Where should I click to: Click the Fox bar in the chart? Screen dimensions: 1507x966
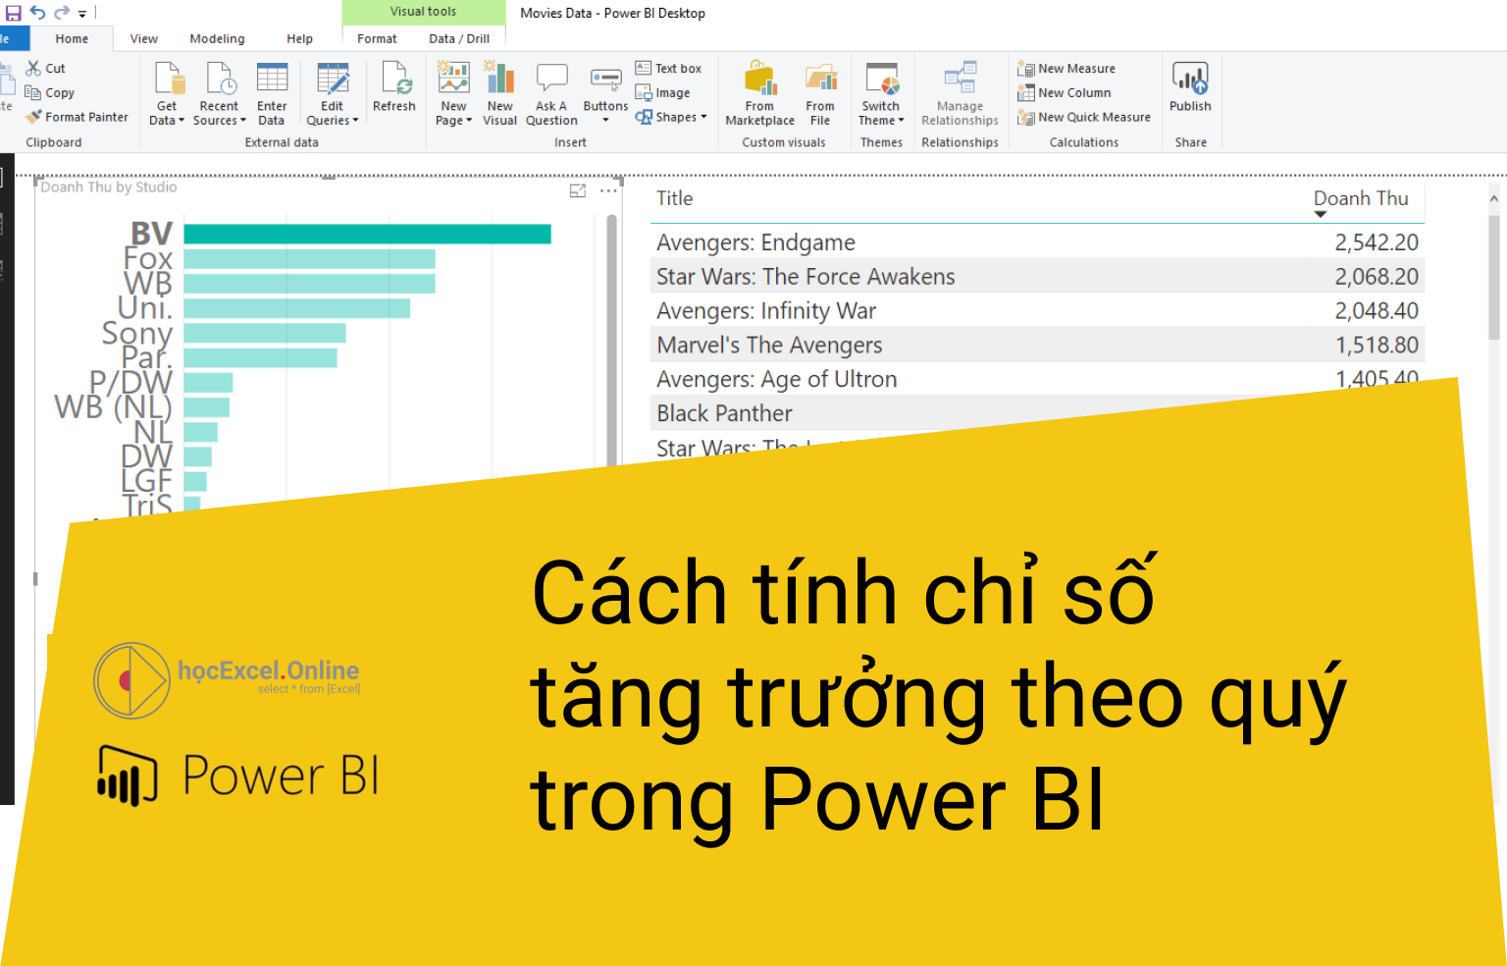(309, 258)
